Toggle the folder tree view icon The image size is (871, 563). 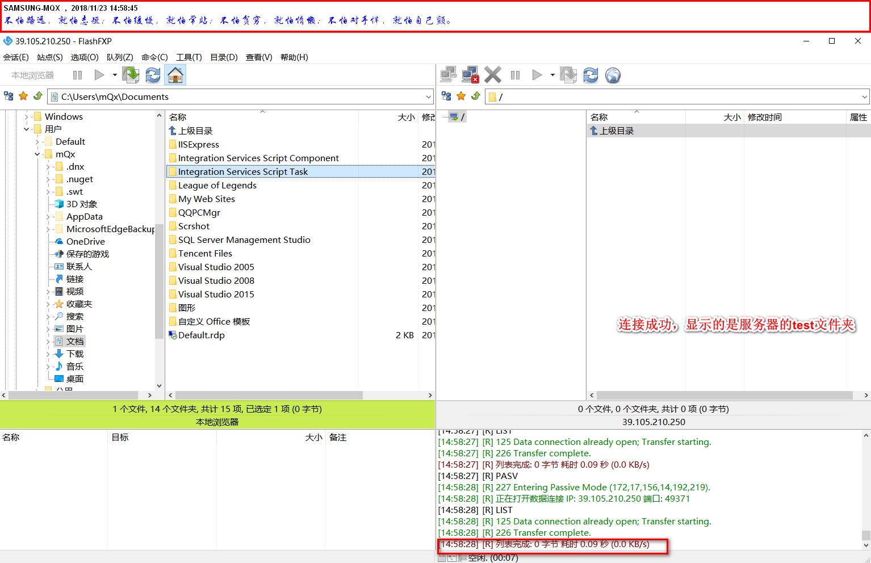(x=9, y=96)
